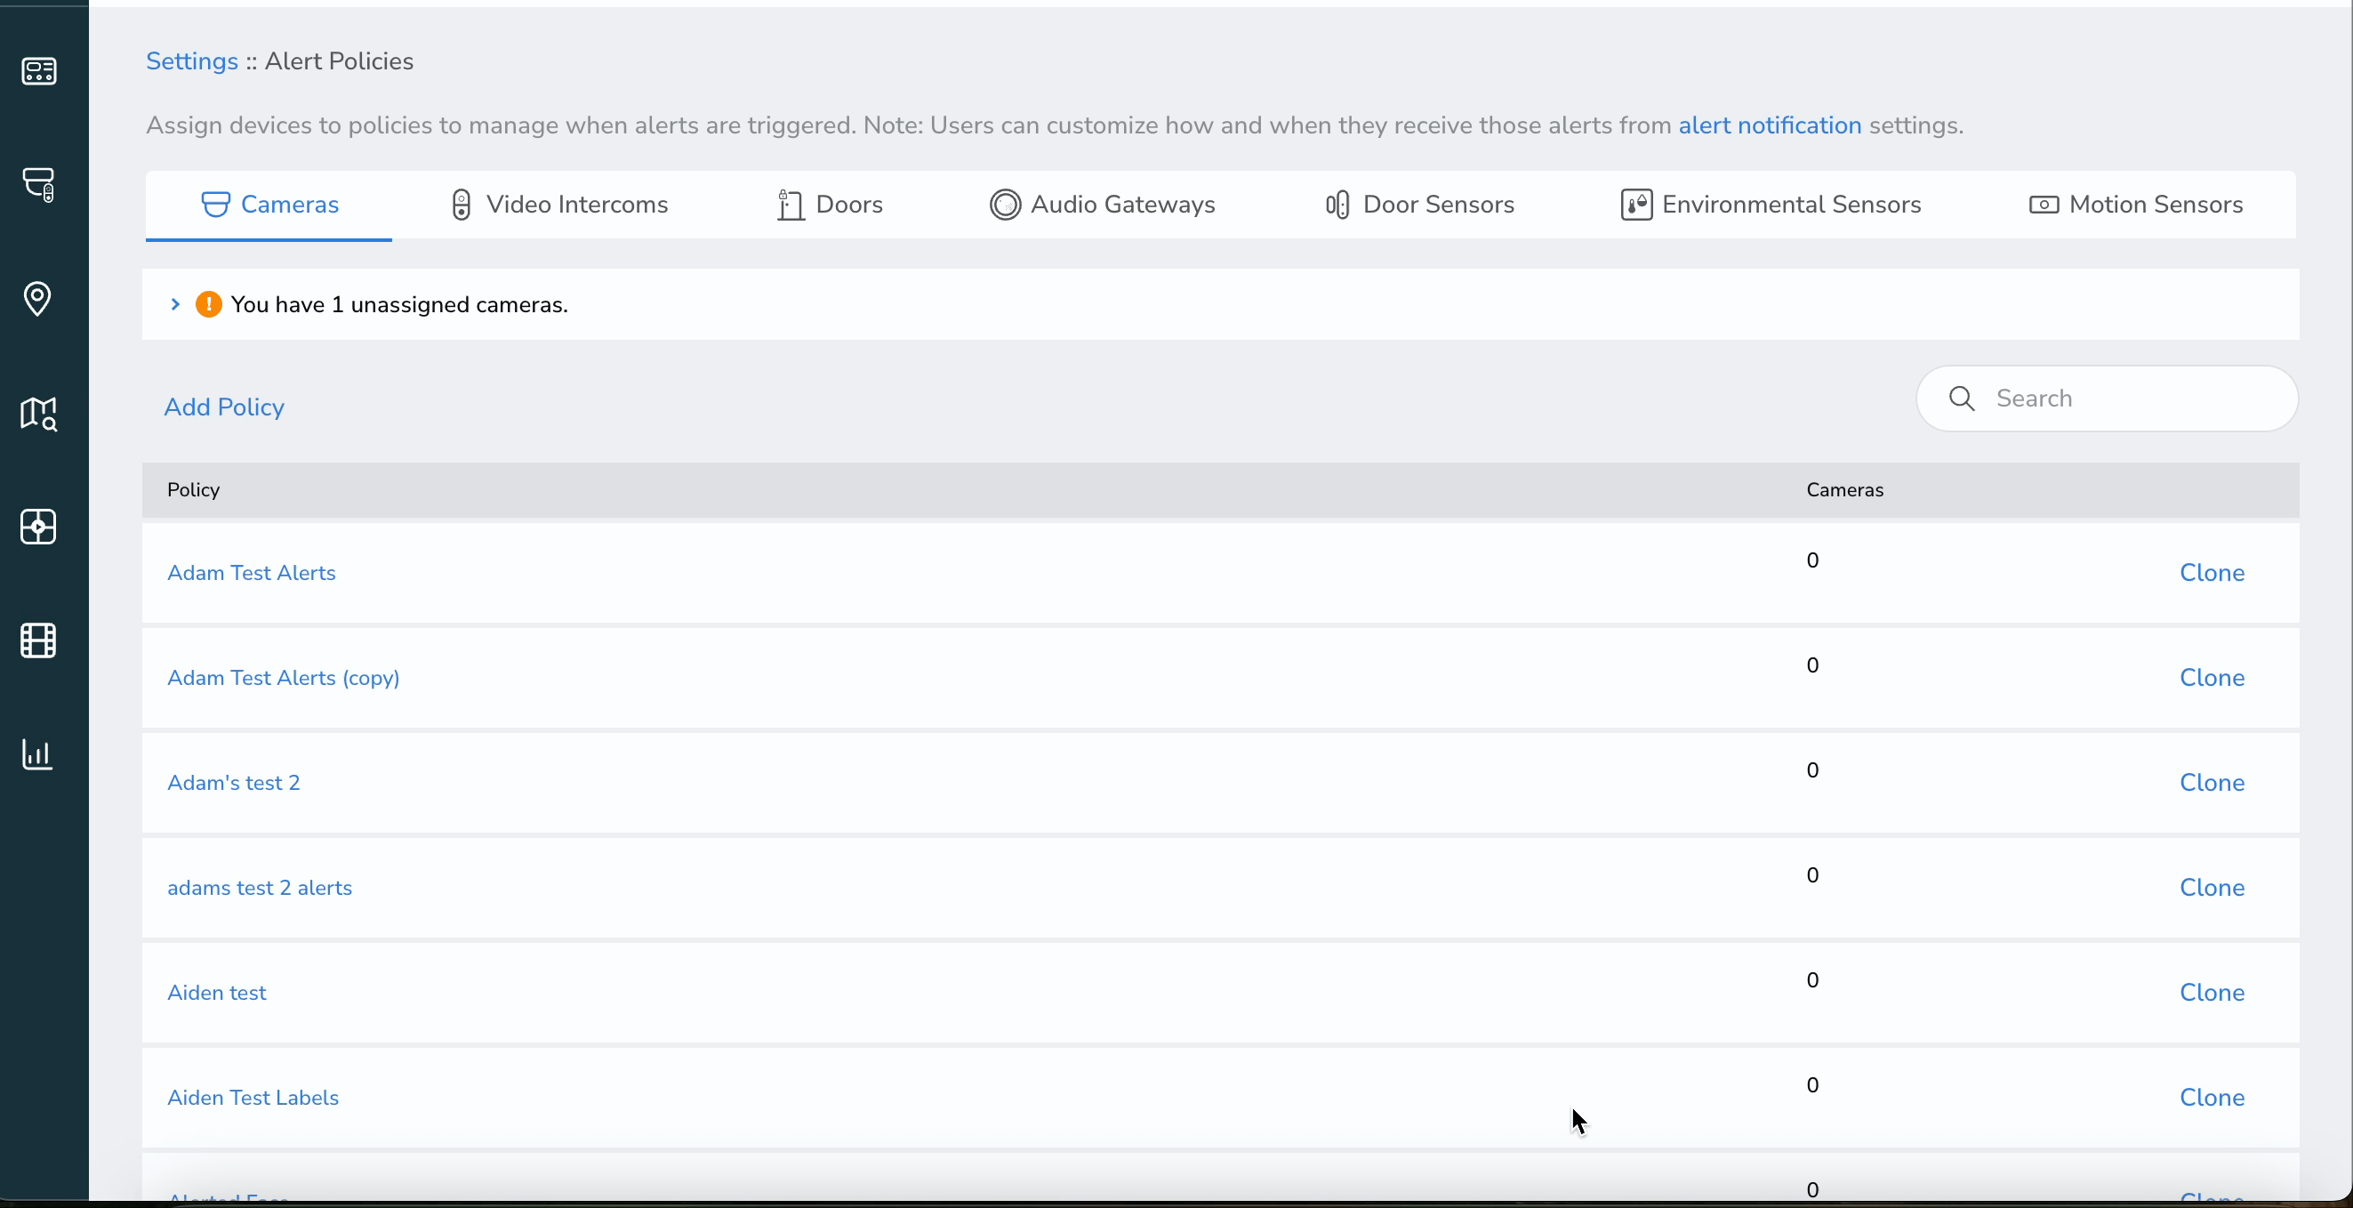Open the film strip archive icon in sidebar

tap(38, 640)
